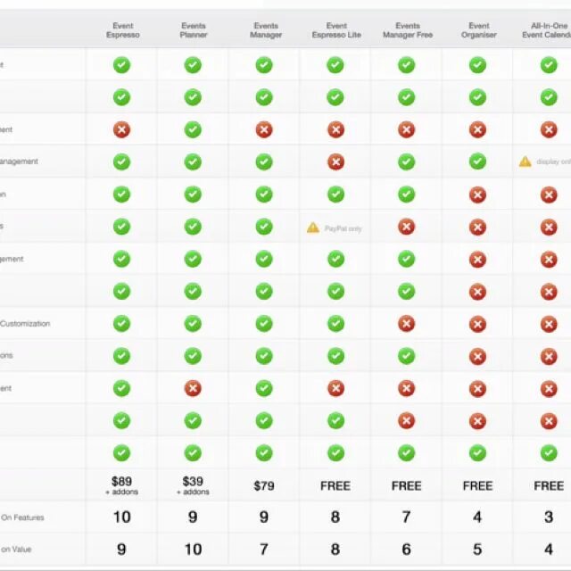Click Events Planner's green check in the third row
This screenshot has width=571, height=571.
tap(193, 130)
